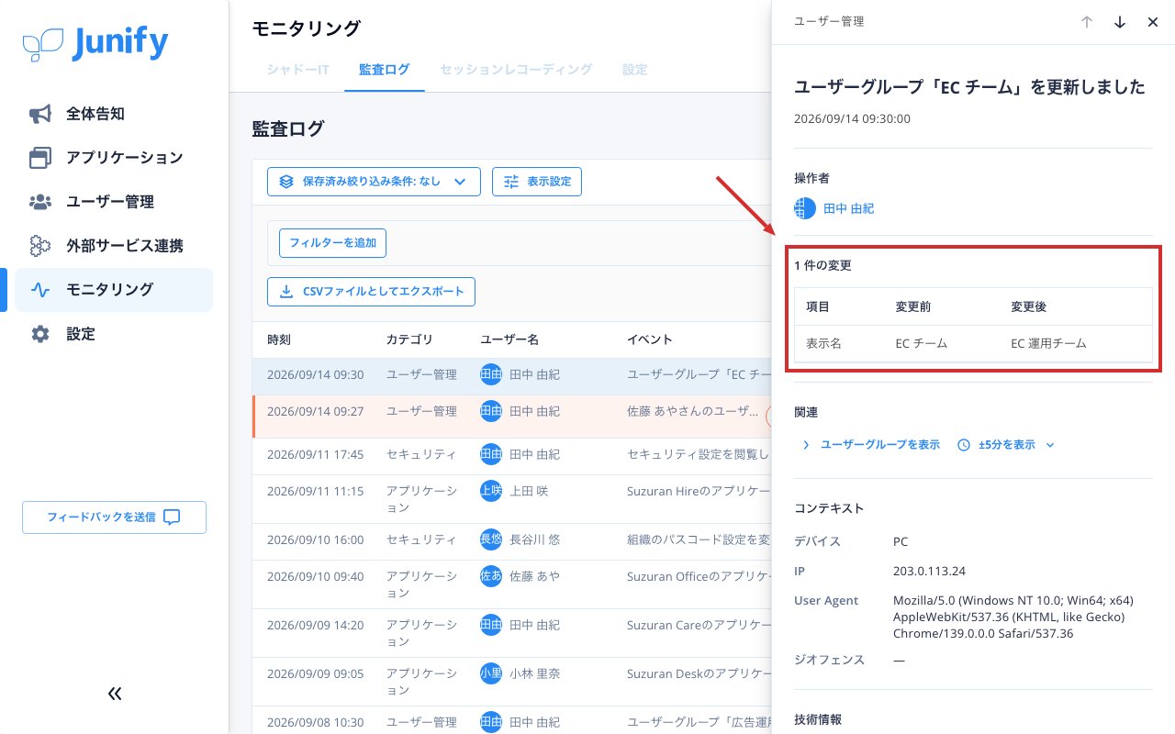Close the detail panel

(1153, 22)
